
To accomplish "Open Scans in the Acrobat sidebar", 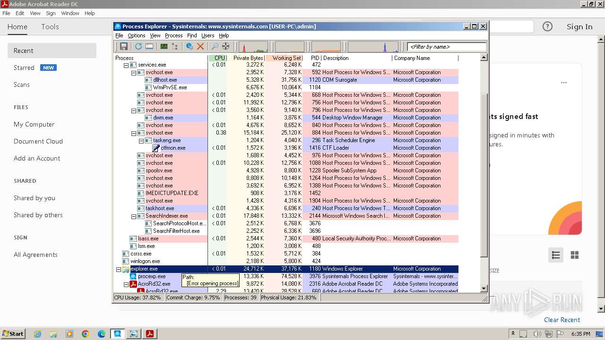I will (x=22, y=85).
